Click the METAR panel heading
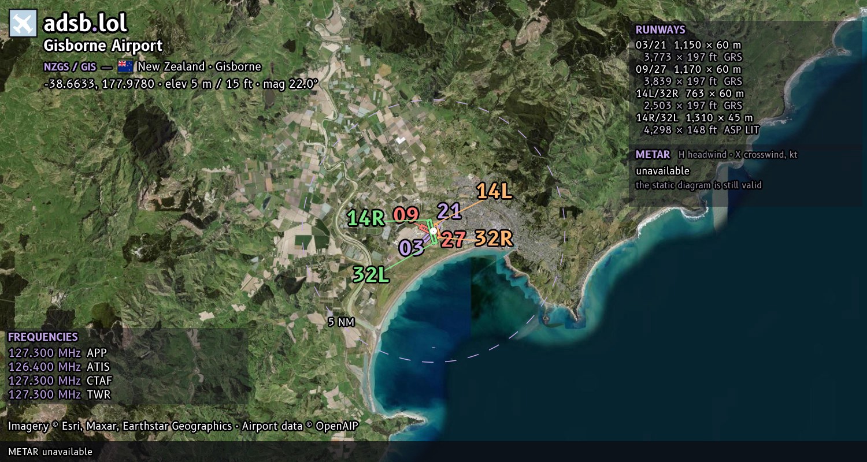867x462 pixels. pyautogui.click(x=653, y=155)
